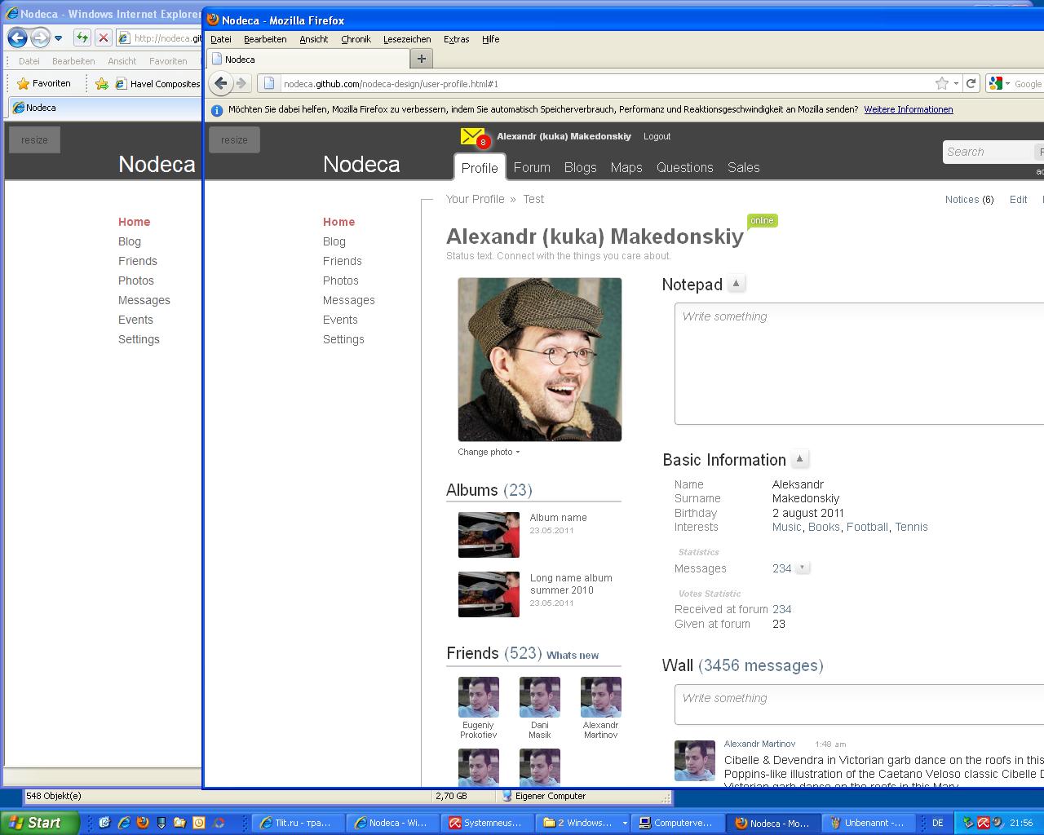1044x835 pixels.
Task: Click add-to-favorites-bar star icon in Internet Explorer
Action: (x=102, y=83)
